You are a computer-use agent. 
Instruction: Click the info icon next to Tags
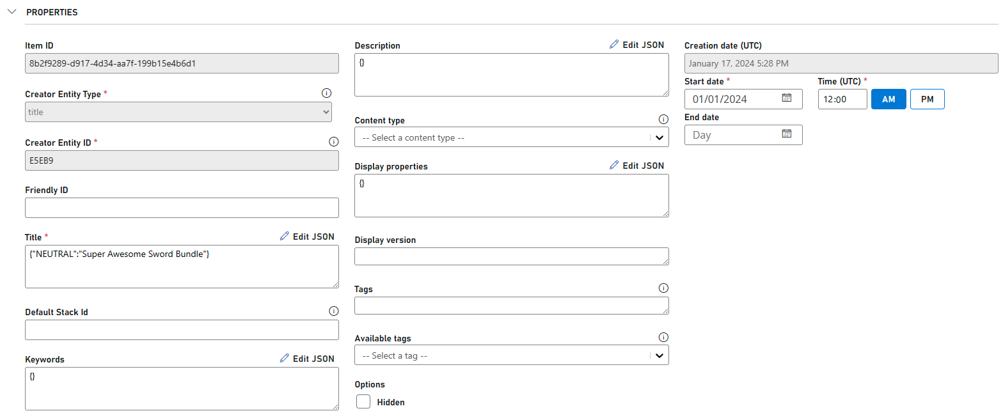pos(663,288)
